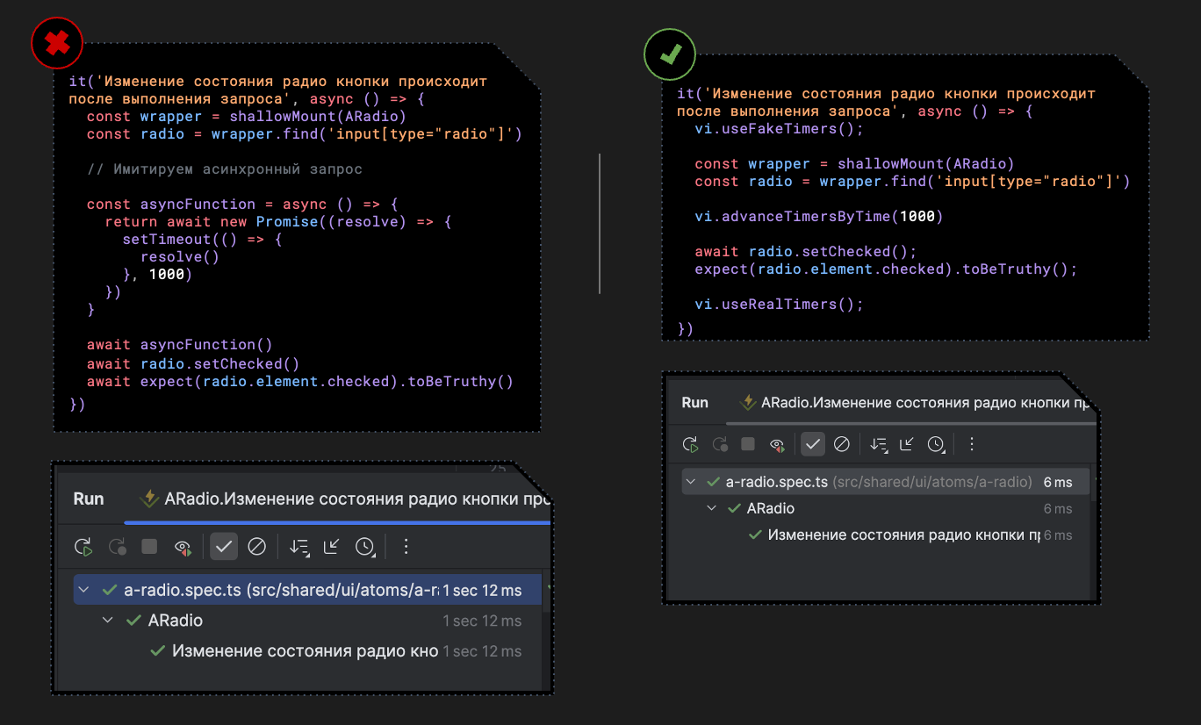Screen dimensions: 1201x725
Task: Select ARadio run tab with blue underline
Action: (x=347, y=499)
